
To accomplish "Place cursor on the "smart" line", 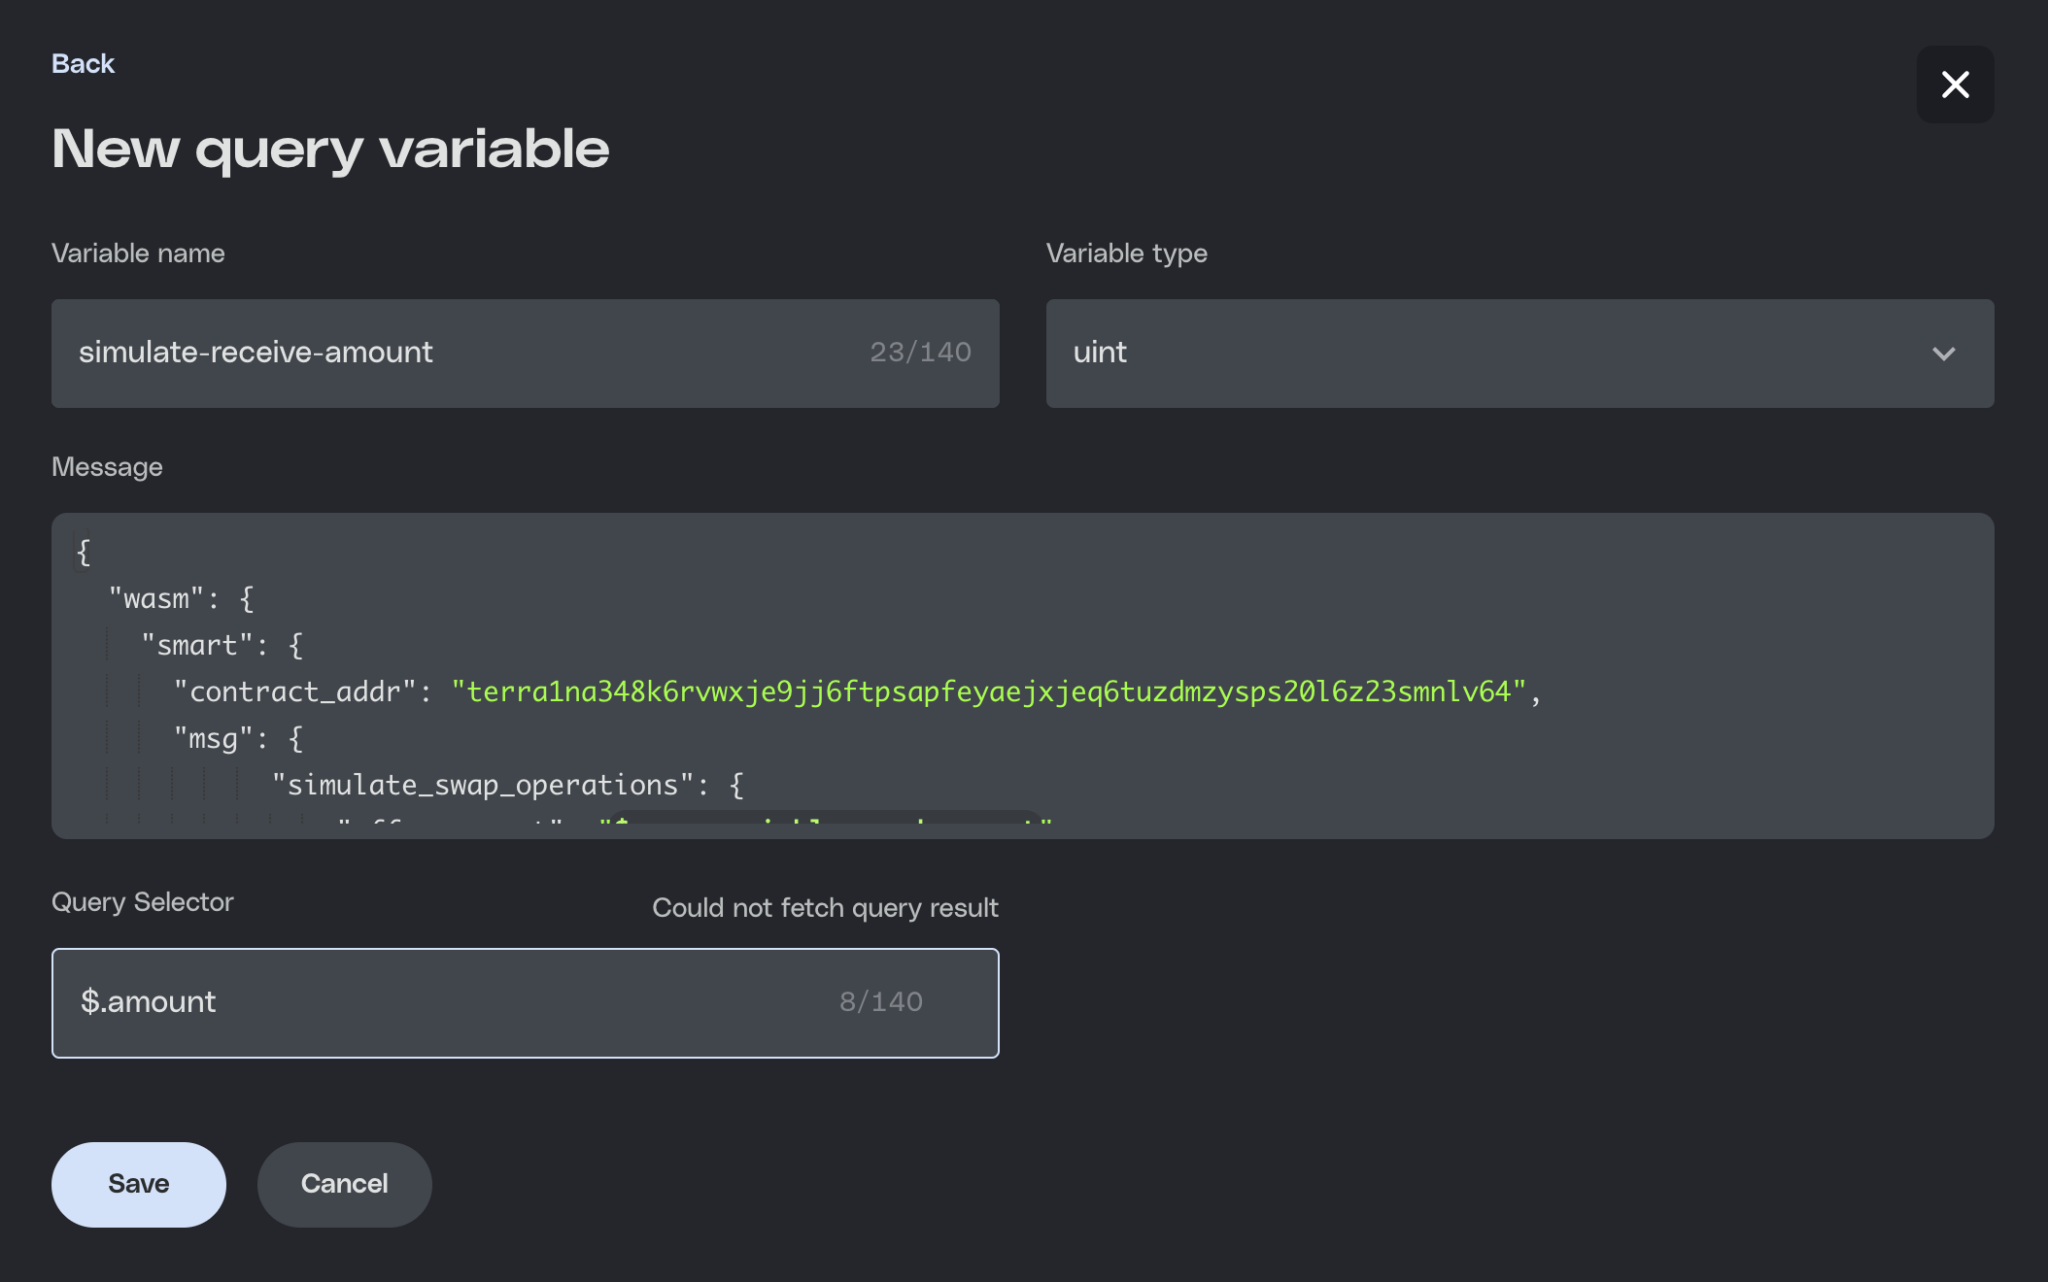I will tap(198, 646).
